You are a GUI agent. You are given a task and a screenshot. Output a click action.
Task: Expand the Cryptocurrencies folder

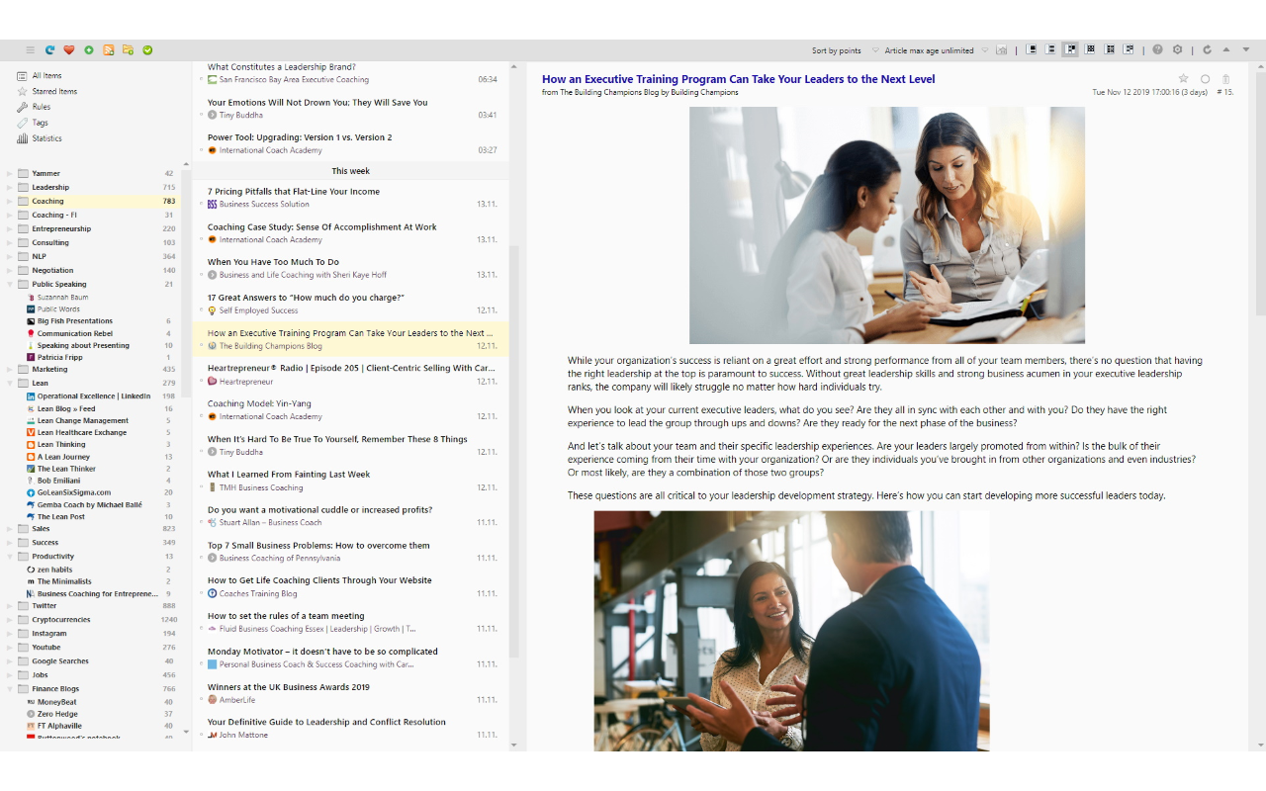coord(10,620)
